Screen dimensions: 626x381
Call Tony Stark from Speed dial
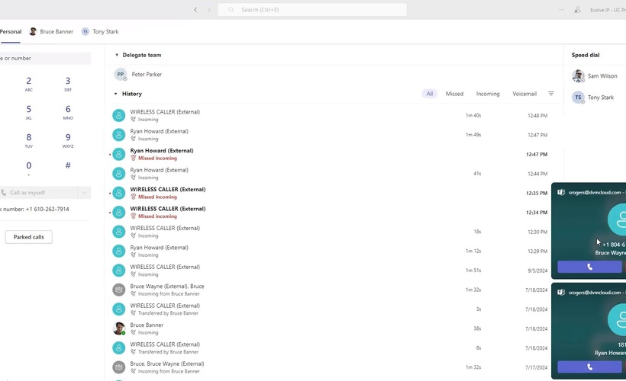[593, 98]
